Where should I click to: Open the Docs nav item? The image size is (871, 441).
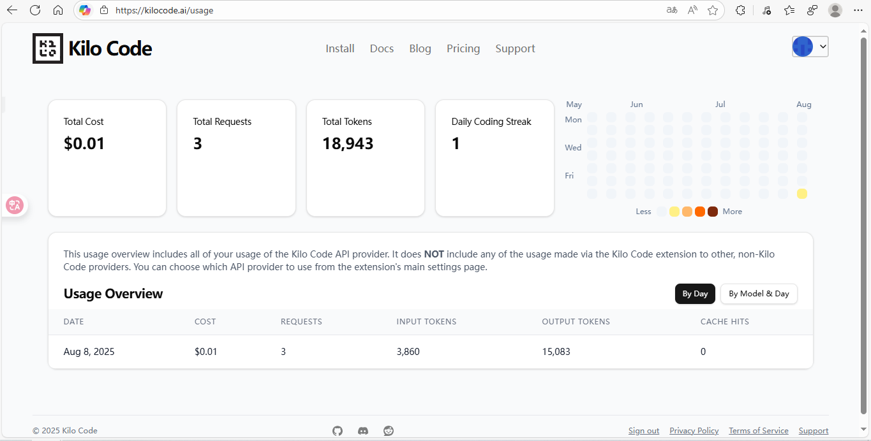point(382,48)
